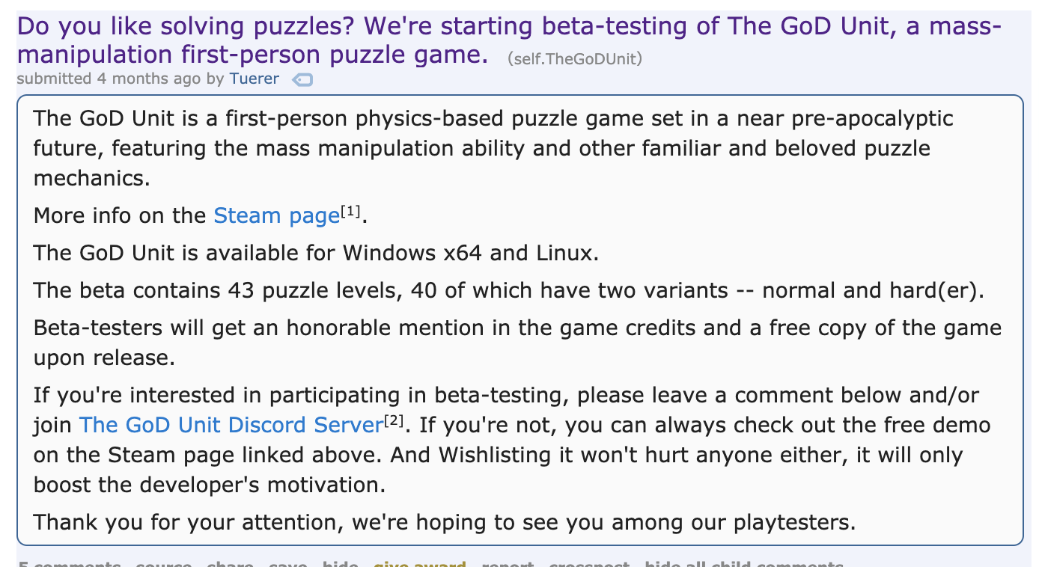
Task: Open the post title about The GoD Unit
Action: coord(508,40)
